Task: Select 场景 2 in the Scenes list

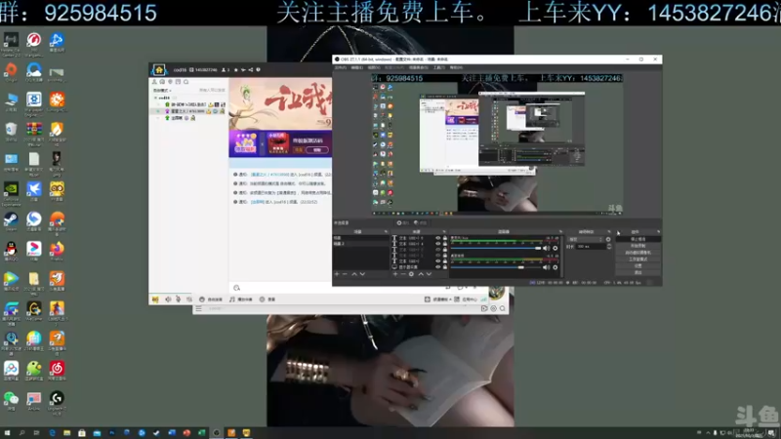Action: pos(361,243)
